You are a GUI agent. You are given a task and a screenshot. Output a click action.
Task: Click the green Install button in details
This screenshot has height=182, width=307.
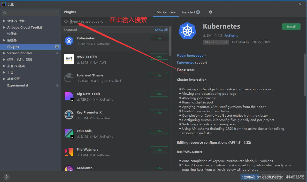click(x=291, y=27)
